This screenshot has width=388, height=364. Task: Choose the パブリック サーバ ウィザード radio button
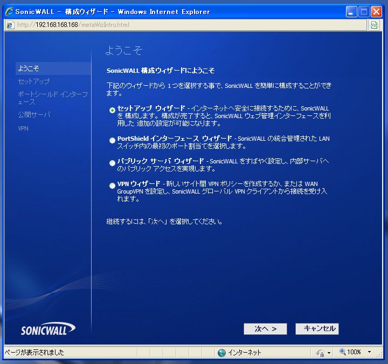click(x=112, y=163)
